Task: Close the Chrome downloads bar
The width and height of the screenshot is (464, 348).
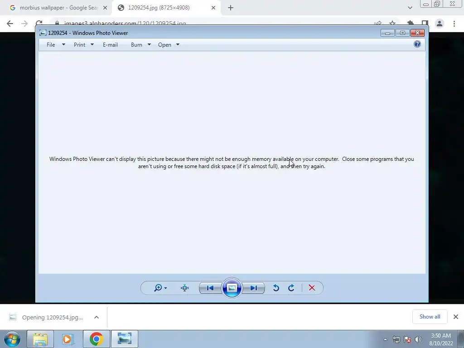Action: (456, 317)
